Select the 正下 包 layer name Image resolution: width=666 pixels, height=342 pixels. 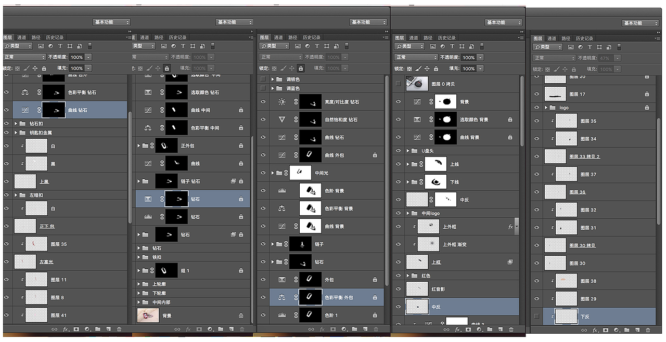pos(47,226)
